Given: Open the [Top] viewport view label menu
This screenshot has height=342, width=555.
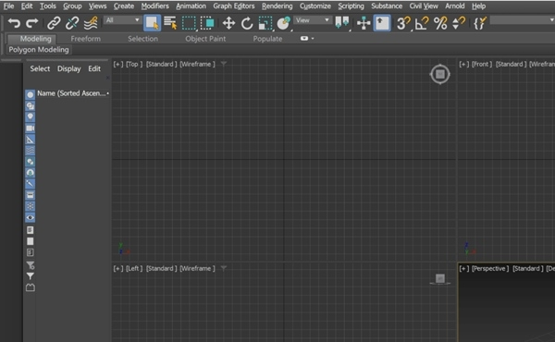Looking at the screenshot, I should pyautogui.click(x=134, y=64).
